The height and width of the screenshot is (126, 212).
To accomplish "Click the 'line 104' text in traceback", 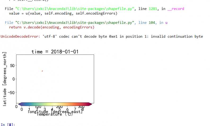I will click(x=151, y=23).
